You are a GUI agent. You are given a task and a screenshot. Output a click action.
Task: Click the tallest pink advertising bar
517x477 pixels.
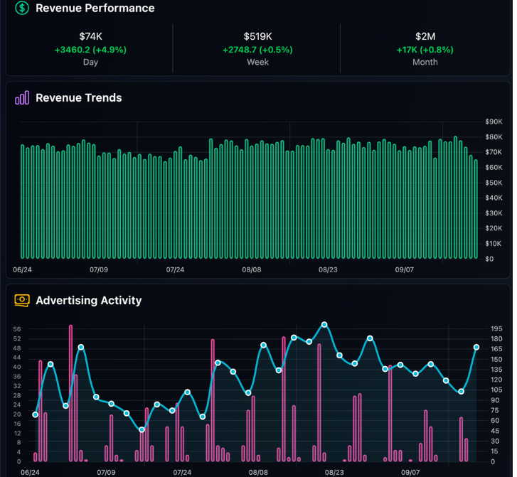click(70, 393)
